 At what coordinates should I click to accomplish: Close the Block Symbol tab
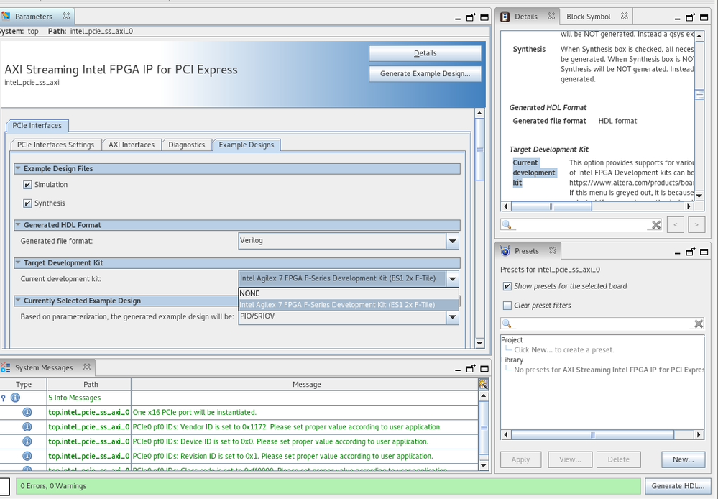[x=624, y=16]
